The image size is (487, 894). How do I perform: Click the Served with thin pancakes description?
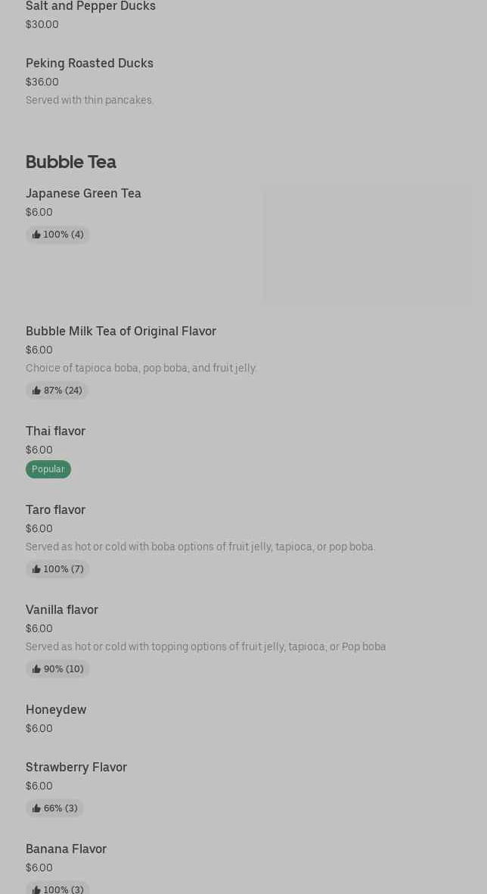tap(90, 100)
